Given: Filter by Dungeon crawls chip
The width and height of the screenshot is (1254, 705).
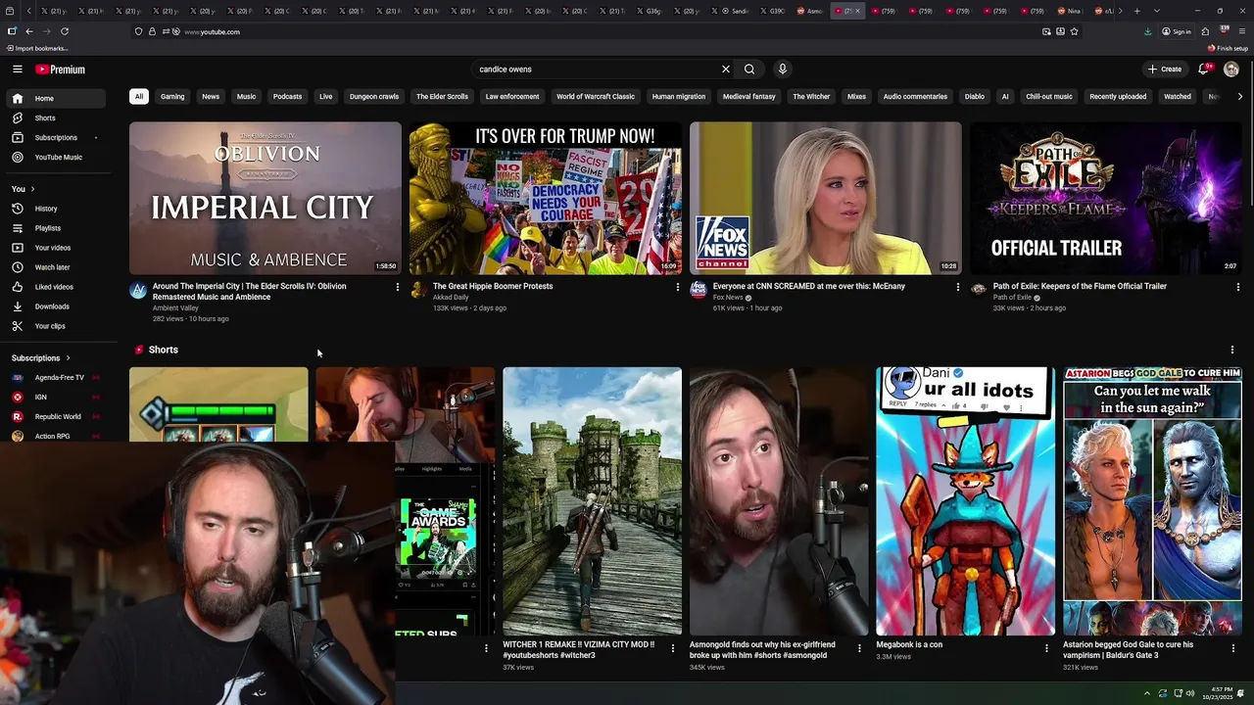Looking at the screenshot, I should [x=374, y=97].
